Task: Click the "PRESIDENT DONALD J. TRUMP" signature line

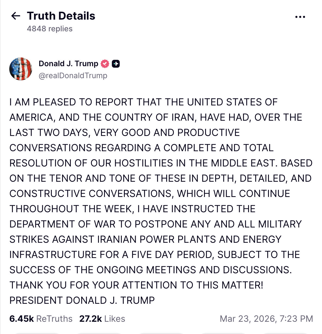Action: click(x=82, y=300)
